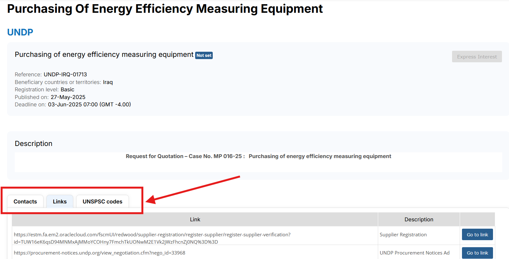Click the notice title 'Purchasing of energy efficiency measuring equipment'
Viewport: 509px width, 259px height.
(104, 55)
